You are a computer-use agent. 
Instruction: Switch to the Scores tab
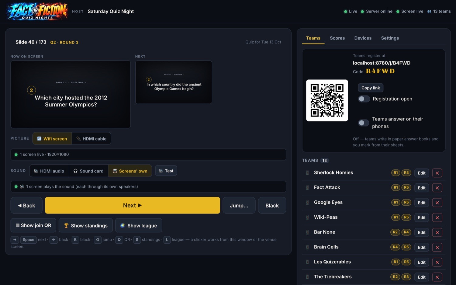[337, 38]
